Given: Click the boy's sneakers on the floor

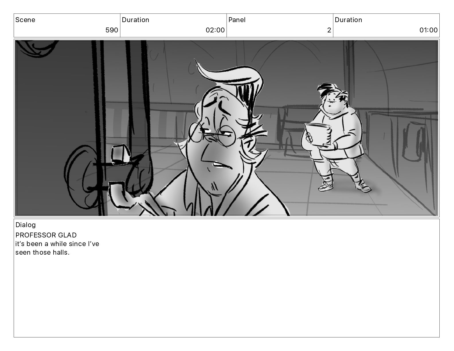Looking at the screenshot, I should (x=344, y=186).
